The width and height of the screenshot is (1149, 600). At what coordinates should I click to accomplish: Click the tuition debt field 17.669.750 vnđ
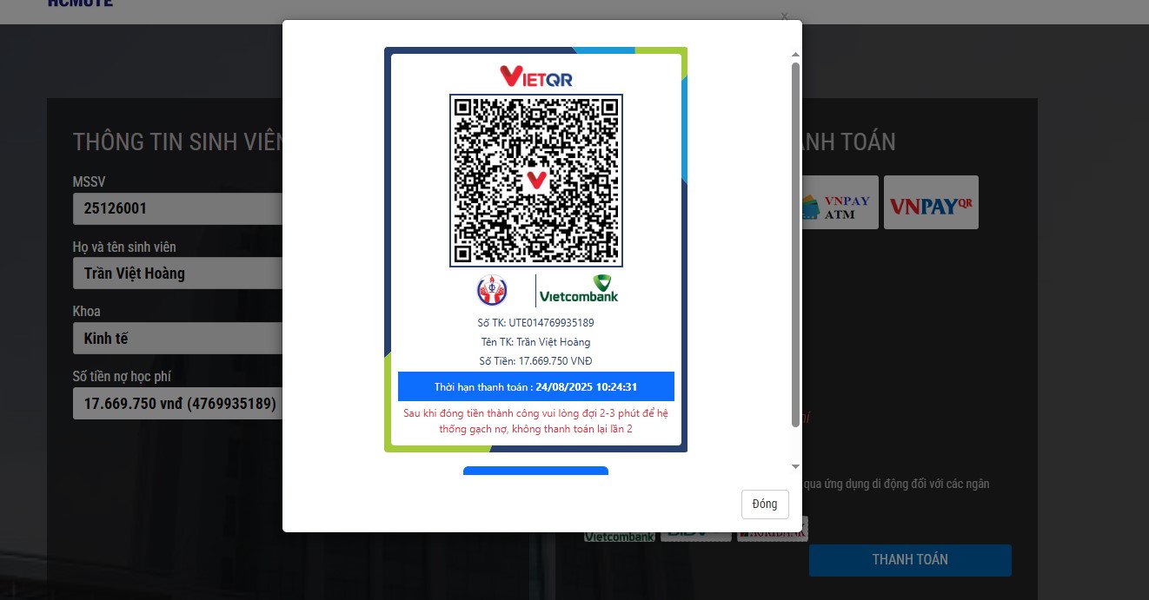click(178, 404)
